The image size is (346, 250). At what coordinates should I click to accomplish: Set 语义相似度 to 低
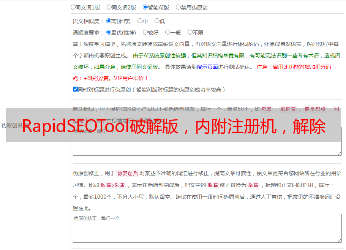coord(157,21)
